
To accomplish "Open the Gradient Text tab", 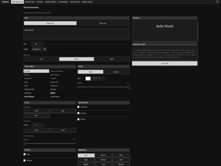I will coord(30,2).
